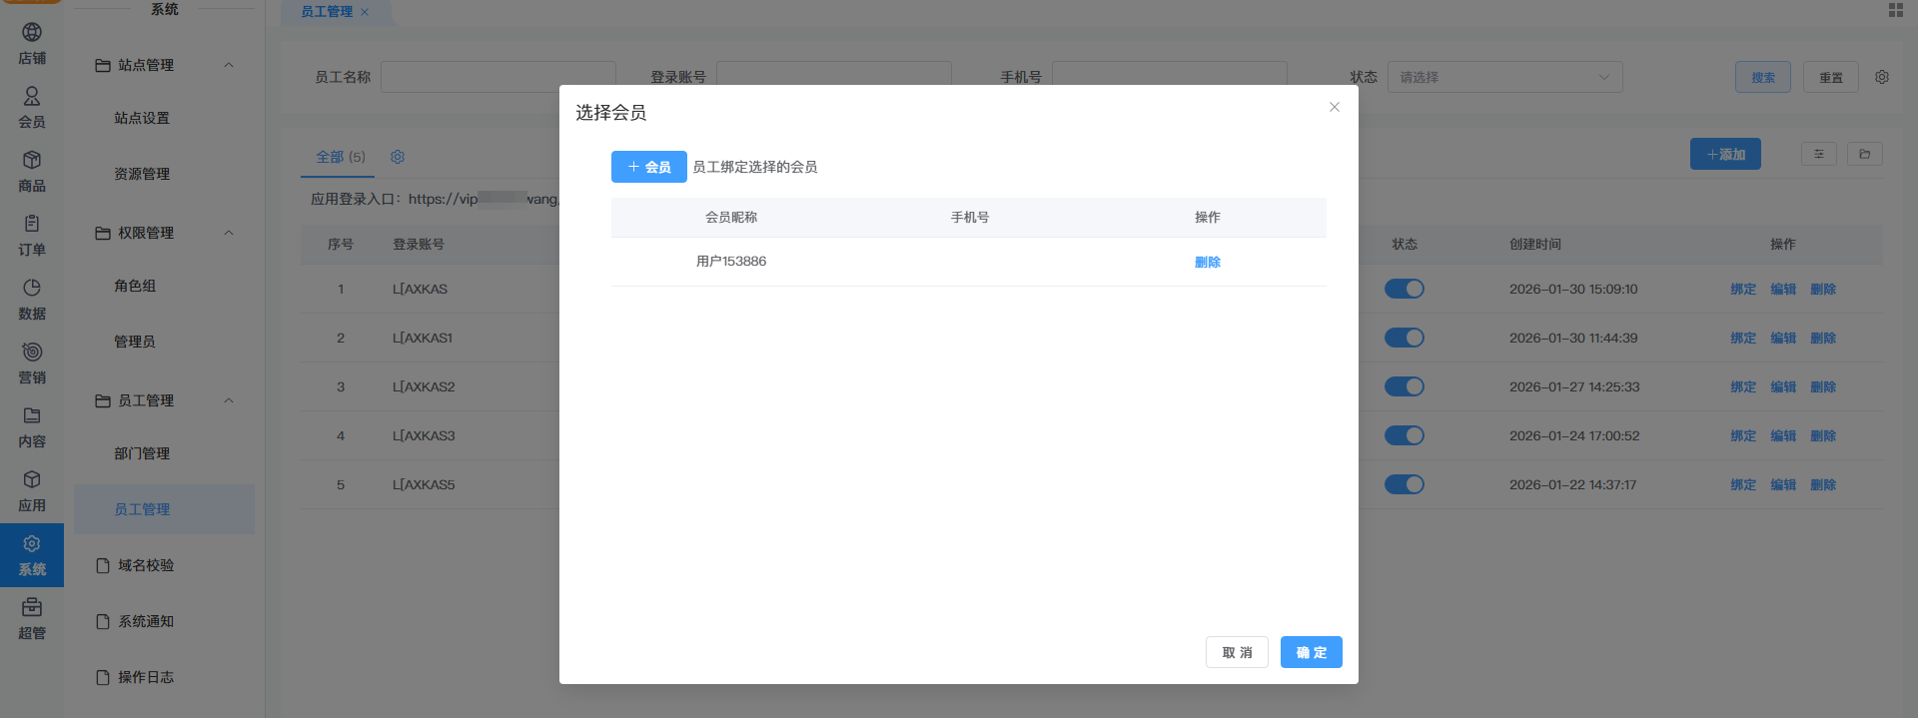1918x718 pixels.
Task: Click the 手机号 input field
Action: pyautogui.click(x=1169, y=77)
